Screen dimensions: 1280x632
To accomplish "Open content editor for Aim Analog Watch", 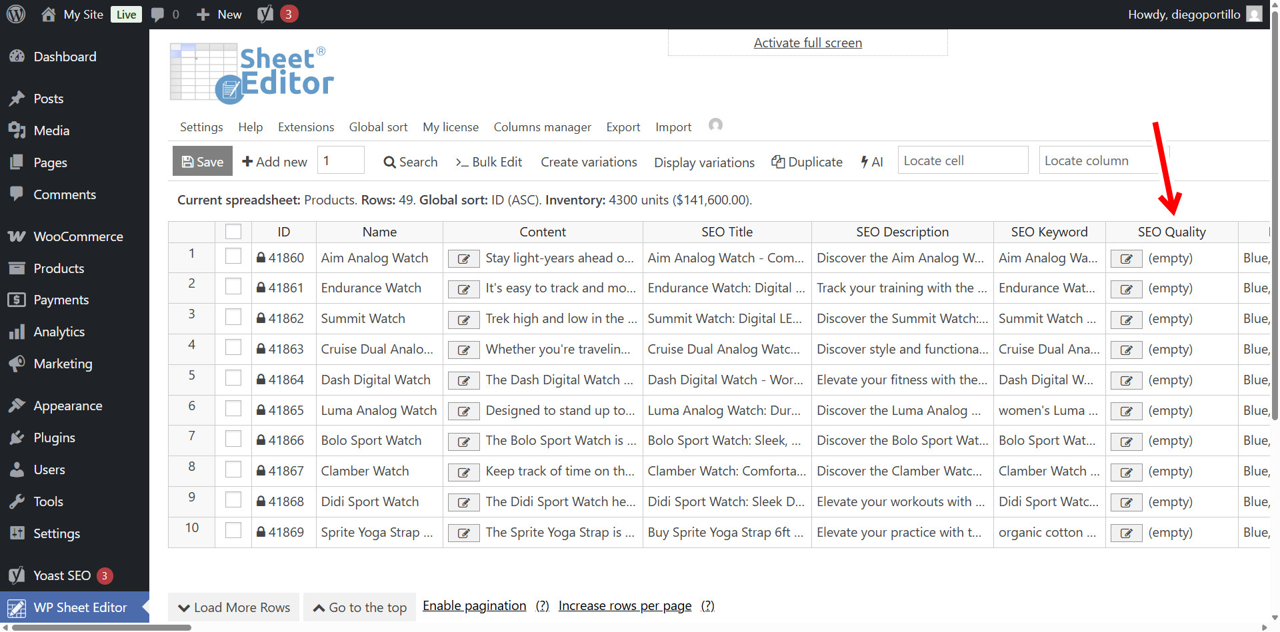I will click(463, 259).
